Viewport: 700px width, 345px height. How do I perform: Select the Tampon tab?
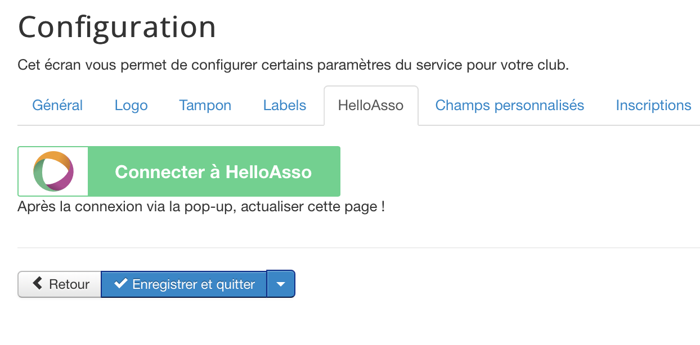click(205, 106)
